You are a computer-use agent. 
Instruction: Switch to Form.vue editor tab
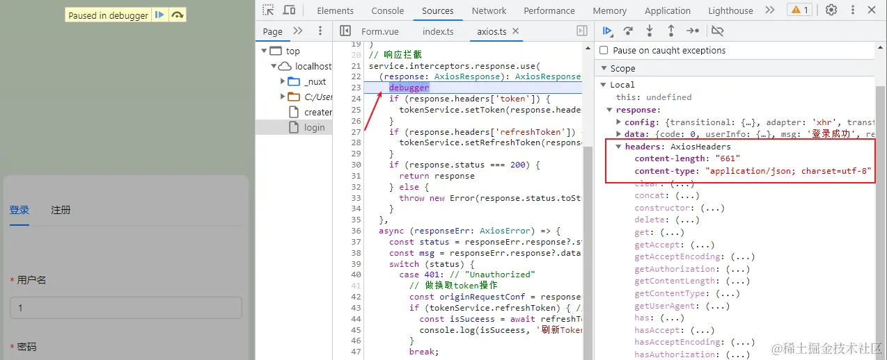point(381,31)
